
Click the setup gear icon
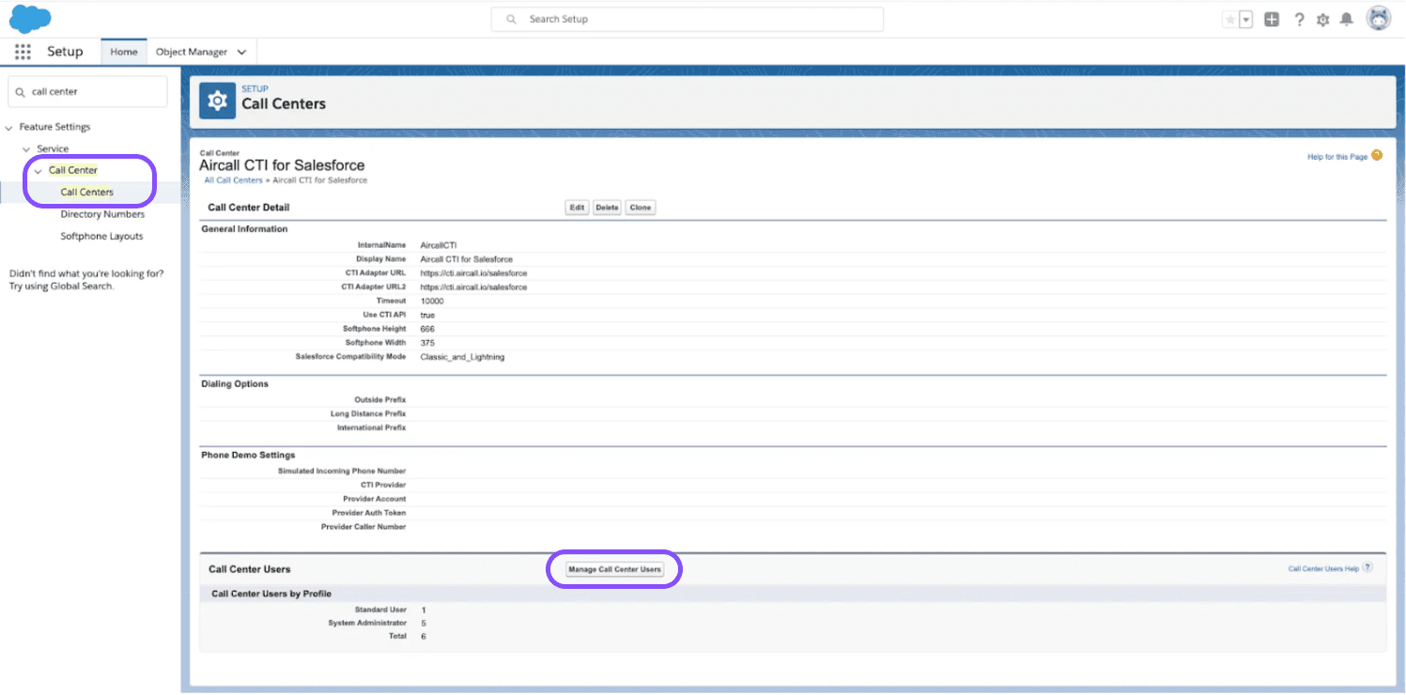point(1322,19)
